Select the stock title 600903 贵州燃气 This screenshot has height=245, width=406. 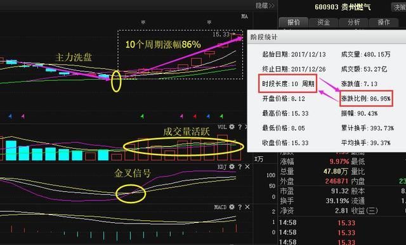coord(343,7)
